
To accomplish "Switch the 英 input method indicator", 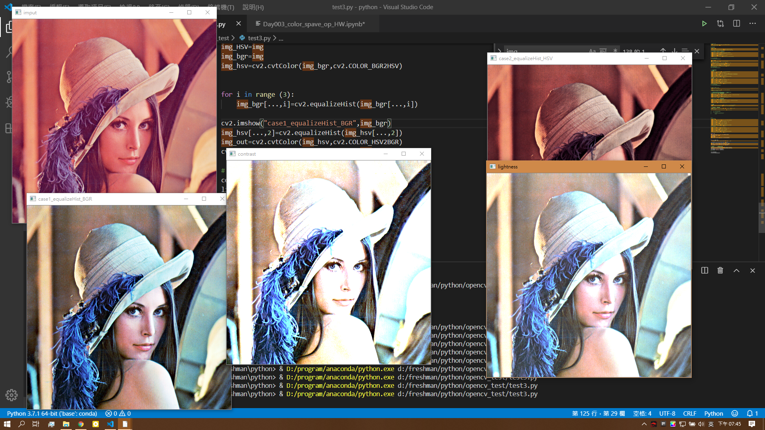I will [x=711, y=424].
